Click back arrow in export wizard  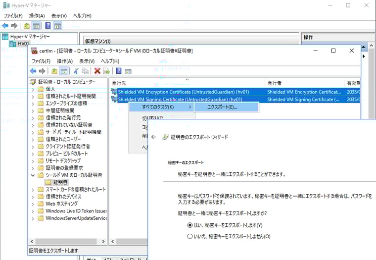[x=154, y=137]
